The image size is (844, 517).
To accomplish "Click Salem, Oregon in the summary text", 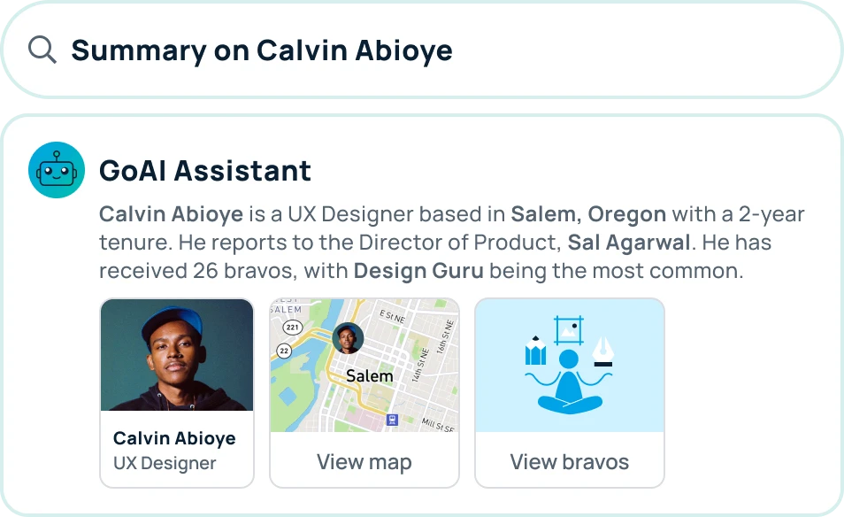I will pos(588,214).
